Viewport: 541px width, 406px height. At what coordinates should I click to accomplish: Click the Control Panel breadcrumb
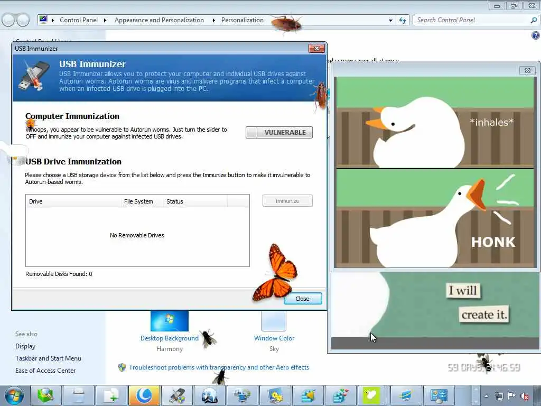tap(79, 20)
